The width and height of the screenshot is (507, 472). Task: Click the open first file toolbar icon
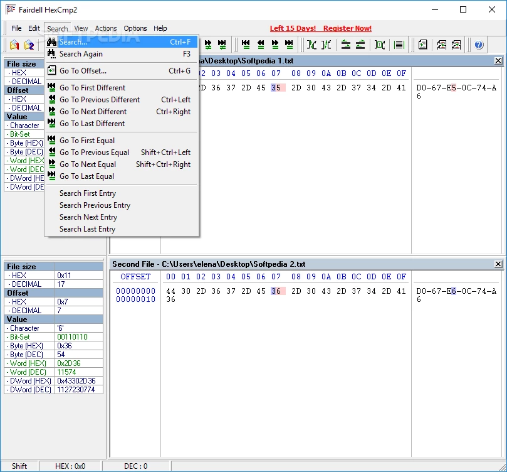(x=14, y=45)
